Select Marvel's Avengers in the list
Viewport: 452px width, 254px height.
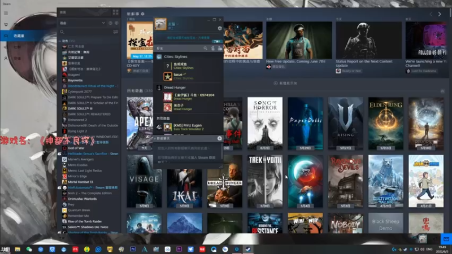(81, 159)
